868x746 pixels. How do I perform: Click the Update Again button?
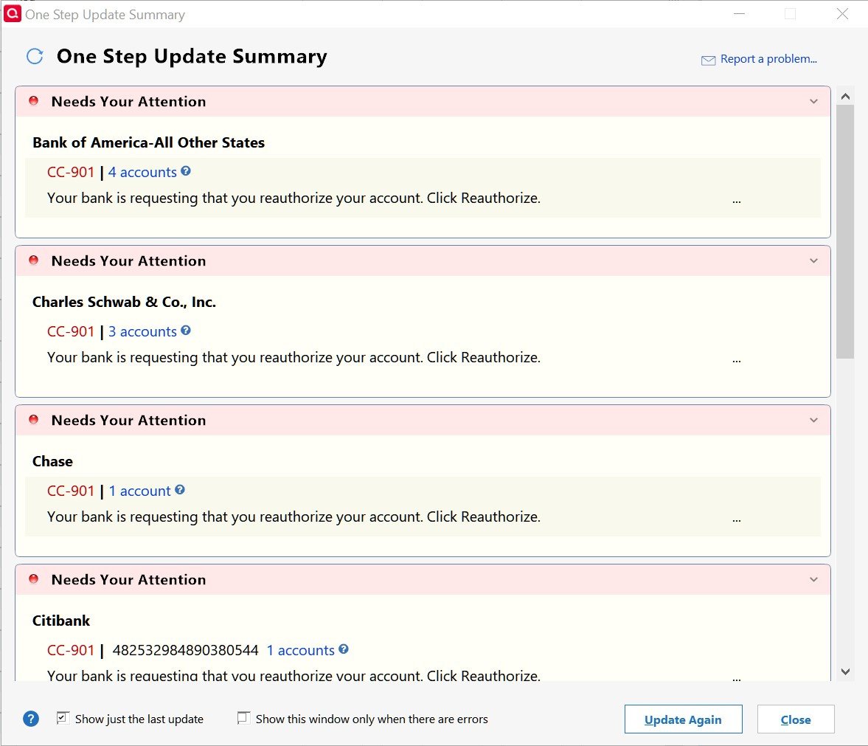click(x=683, y=719)
